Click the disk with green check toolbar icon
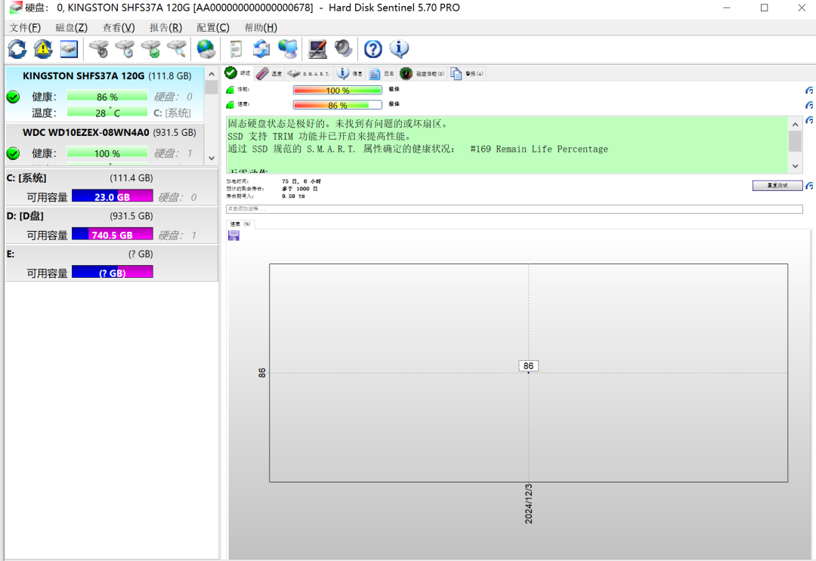Viewport: 816px width, 561px height. coord(151,49)
